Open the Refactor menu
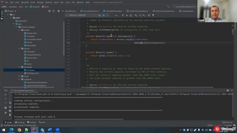Screen dimensions: 237x133 tap(49, 2)
